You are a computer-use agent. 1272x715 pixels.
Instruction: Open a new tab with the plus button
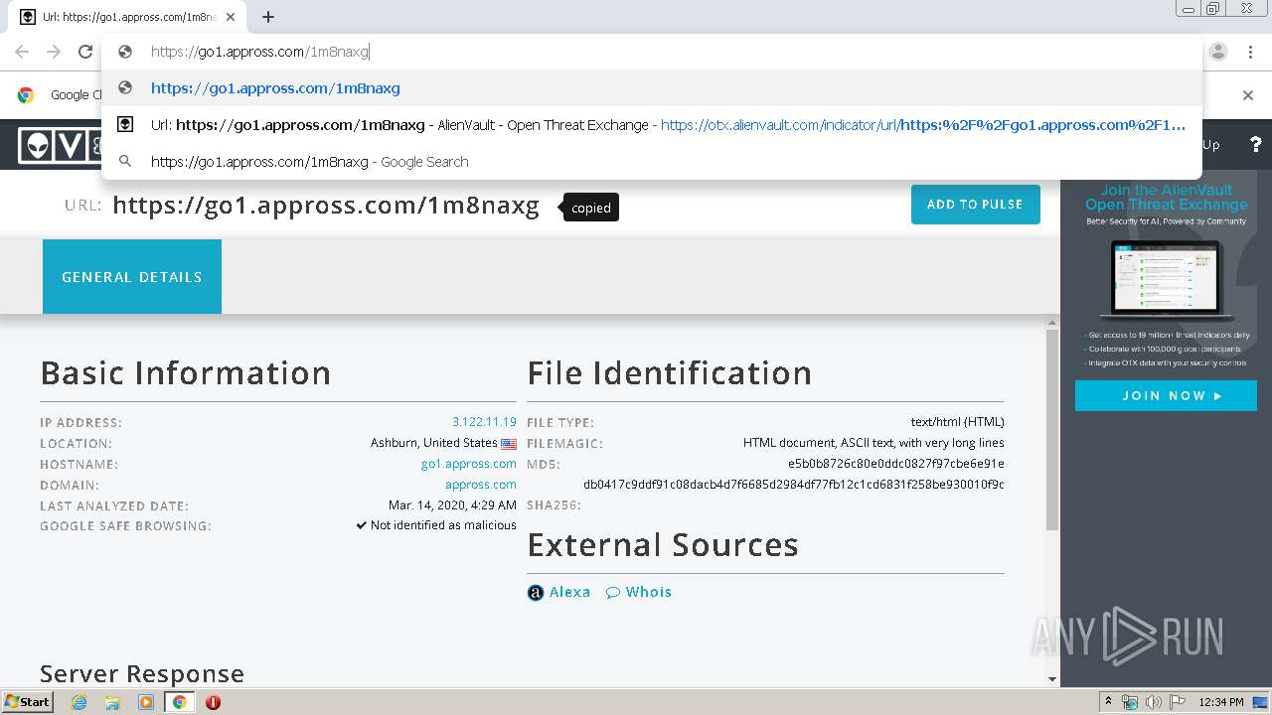tap(268, 17)
